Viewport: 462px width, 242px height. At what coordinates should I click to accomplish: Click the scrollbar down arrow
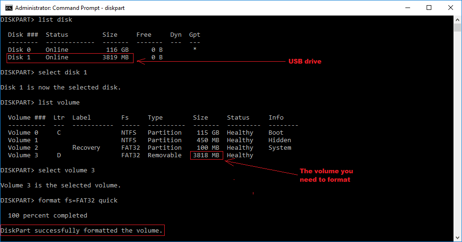coord(457,238)
